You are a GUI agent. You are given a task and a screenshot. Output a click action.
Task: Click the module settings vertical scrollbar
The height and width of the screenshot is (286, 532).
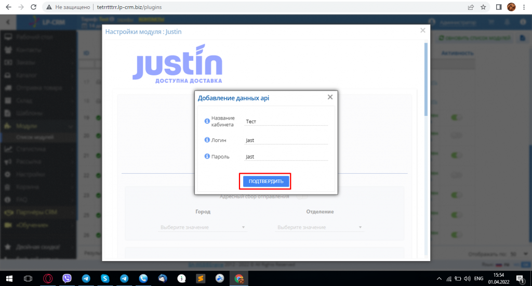tap(426, 80)
